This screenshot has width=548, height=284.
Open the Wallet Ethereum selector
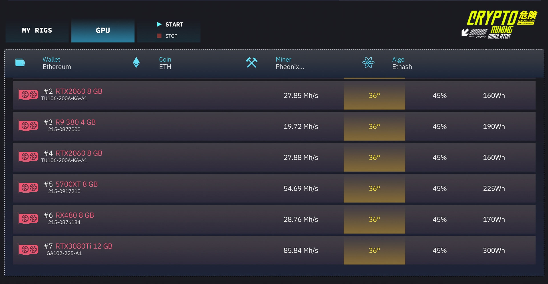point(57,63)
